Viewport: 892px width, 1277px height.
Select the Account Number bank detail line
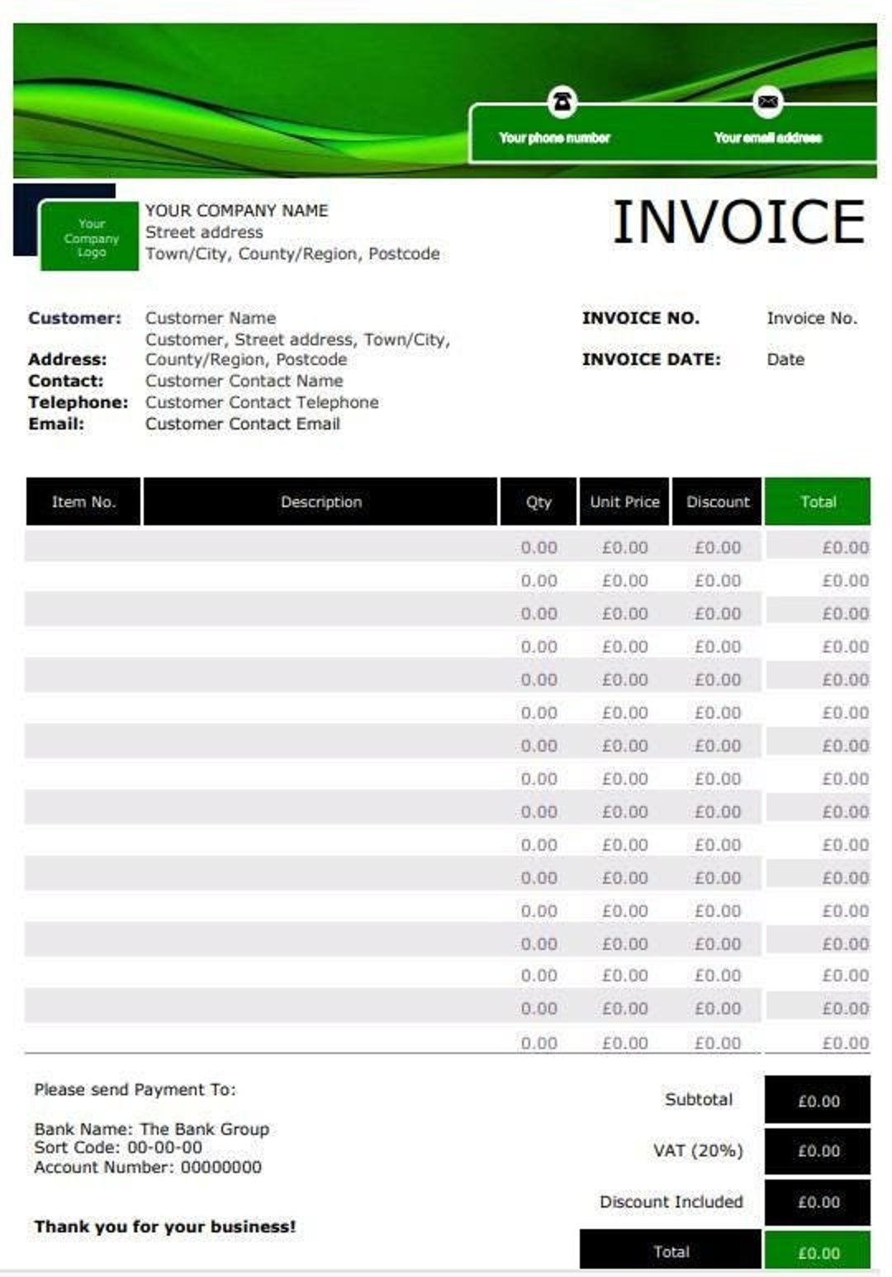[x=147, y=1169]
